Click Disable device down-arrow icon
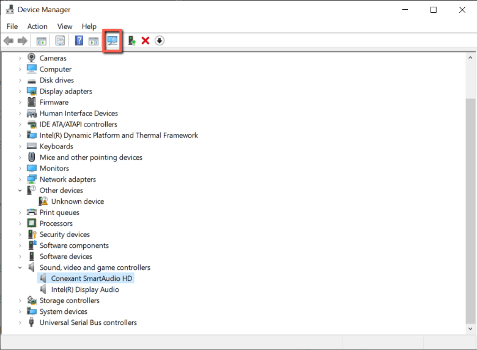Image resolution: width=477 pixels, height=350 pixels. (x=160, y=40)
